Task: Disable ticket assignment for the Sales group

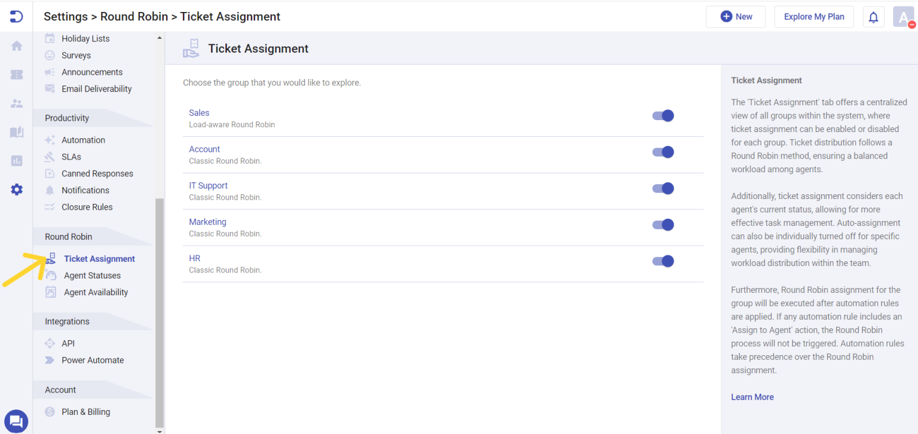Action: [x=663, y=115]
